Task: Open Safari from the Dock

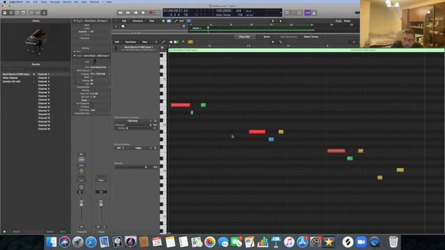Action: (91, 242)
